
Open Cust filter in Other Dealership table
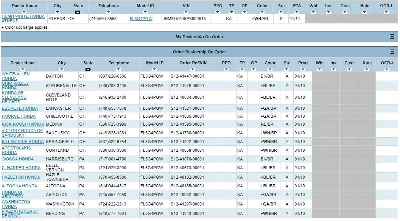click(x=349, y=69)
